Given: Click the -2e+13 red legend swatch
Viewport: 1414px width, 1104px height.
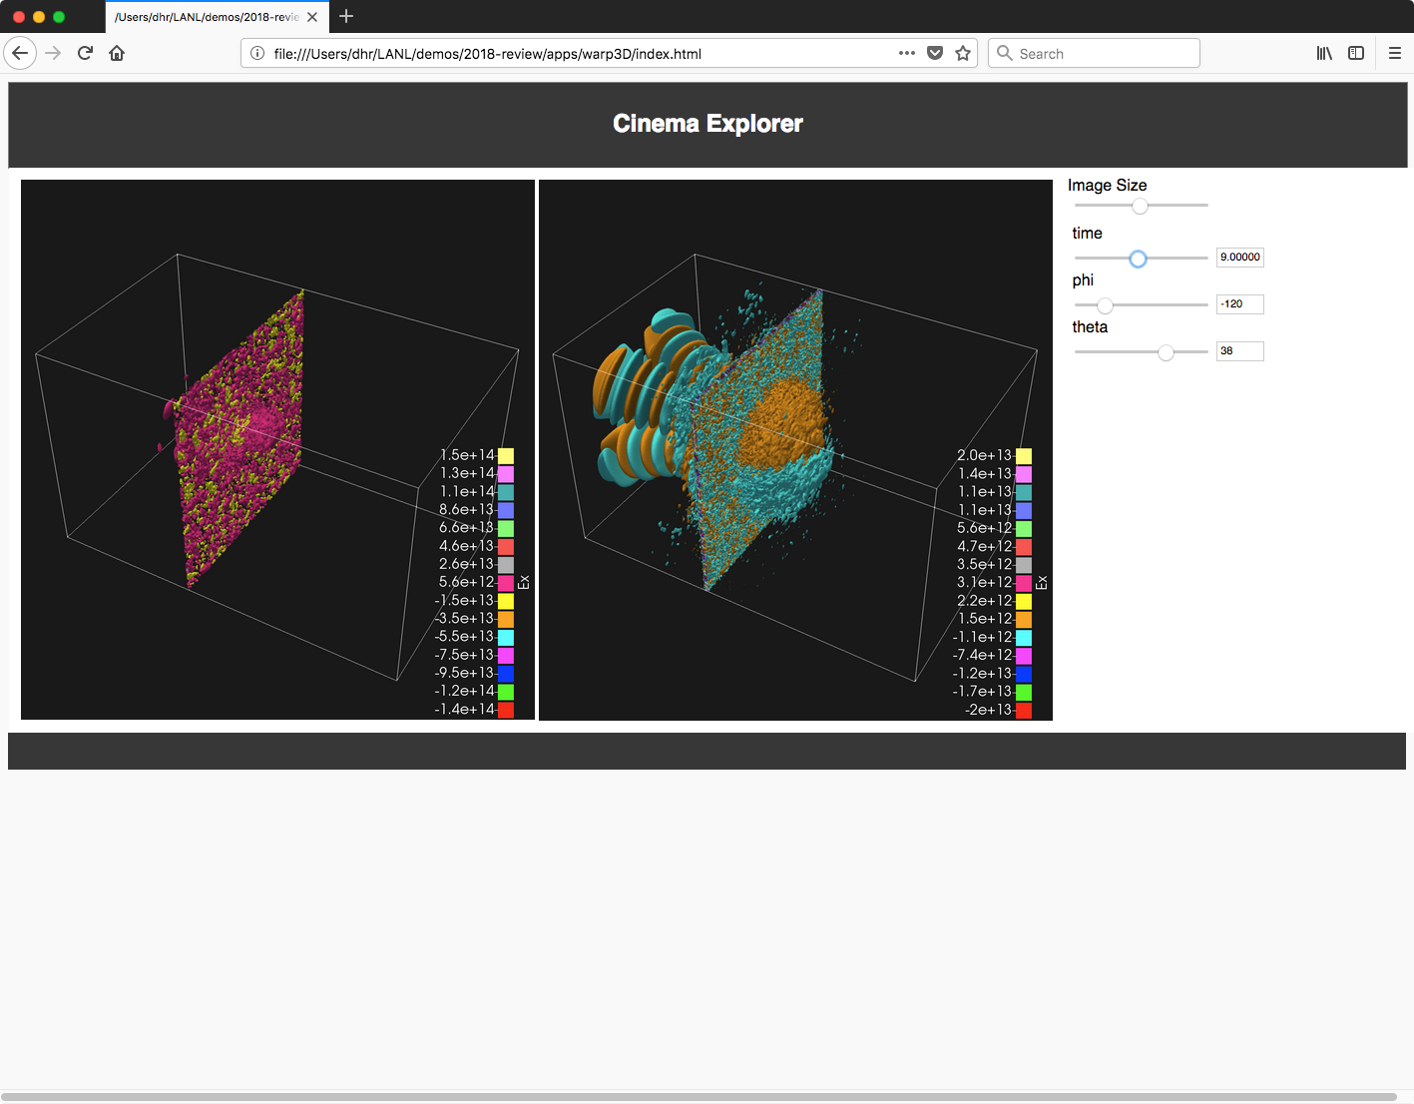Looking at the screenshot, I should click(x=1024, y=710).
